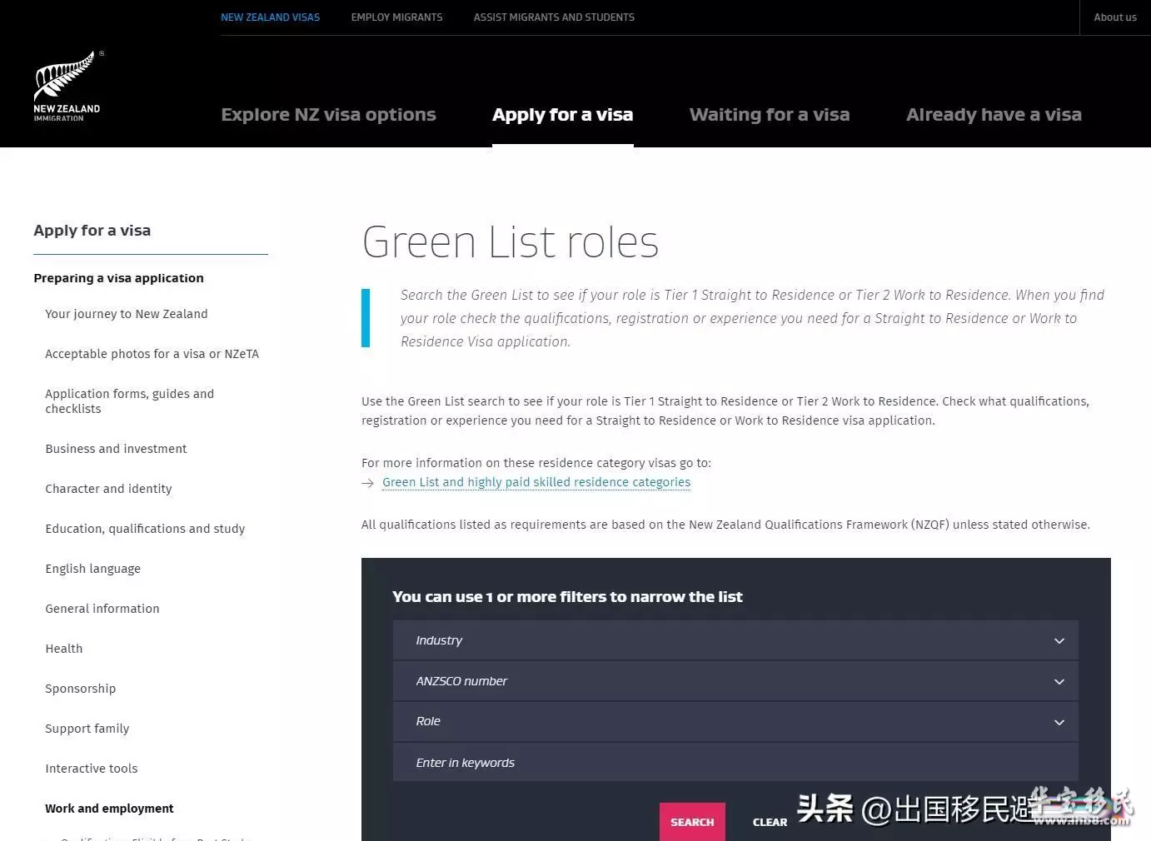Open Green List and highly paid skilled residence categories link
Image resolution: width=1151 pixels, height=841 pixels.
click(x=536, y=482)
